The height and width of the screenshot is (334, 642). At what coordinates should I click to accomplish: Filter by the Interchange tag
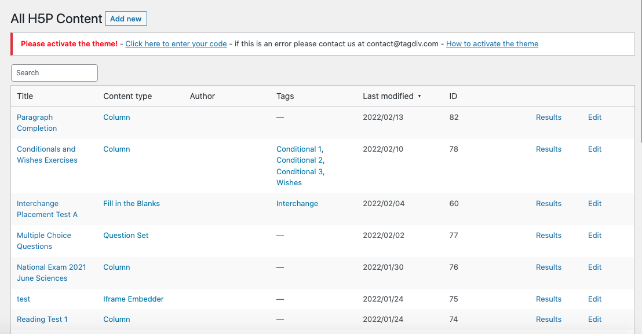[297, 204]
